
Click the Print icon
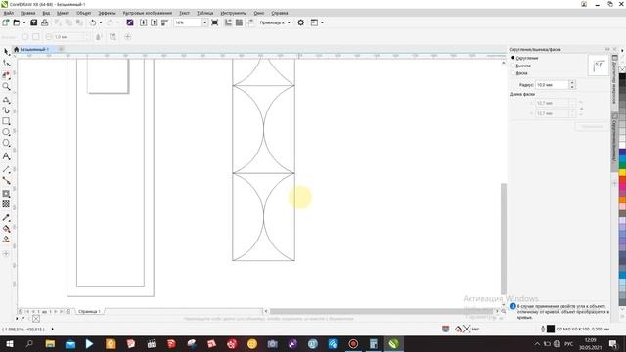45,22
